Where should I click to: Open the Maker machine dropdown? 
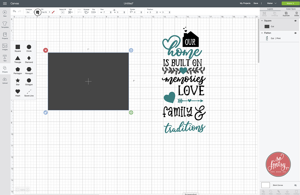pyautogui.click(x=272, y=3)
